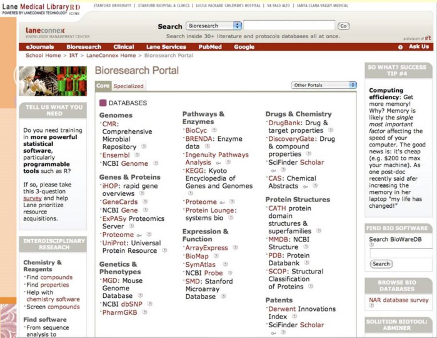Viewport: 437px width, 338px height.
Task: Switch to the Specialized tab
Action: click(129, 86)
